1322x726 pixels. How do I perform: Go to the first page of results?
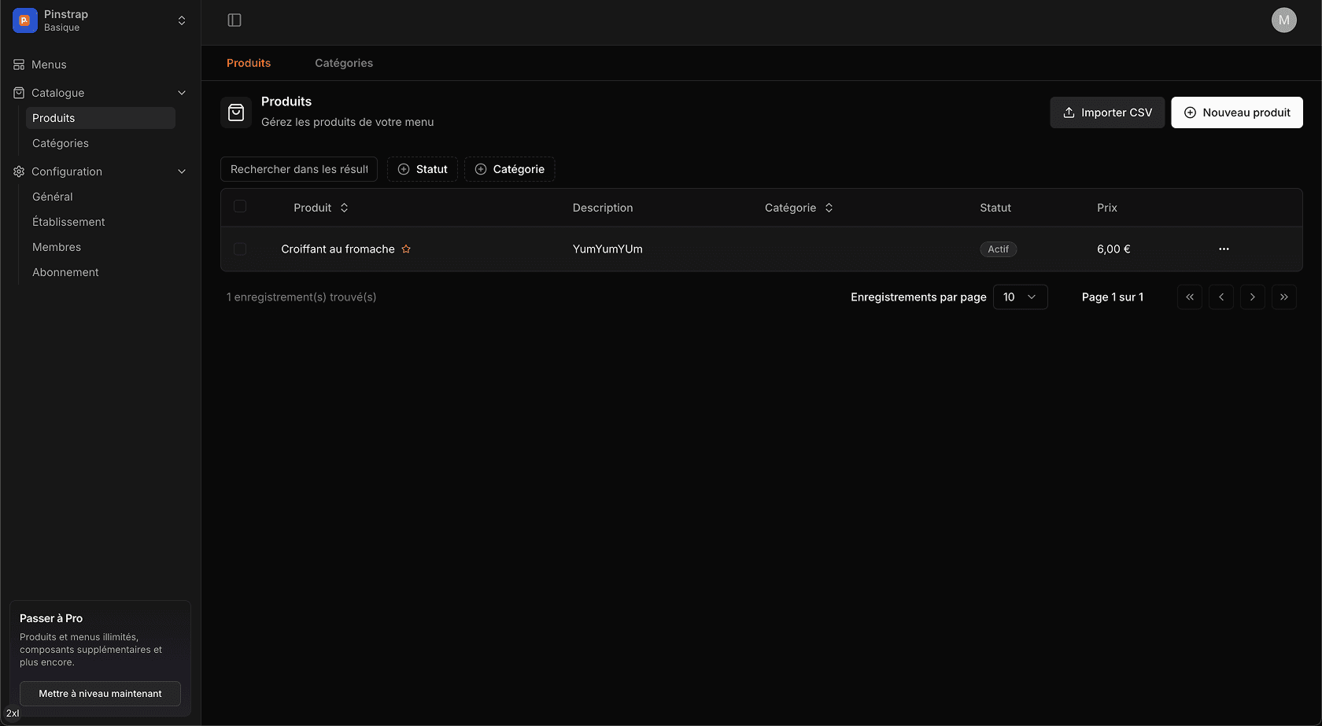[x=1189, y=297]
